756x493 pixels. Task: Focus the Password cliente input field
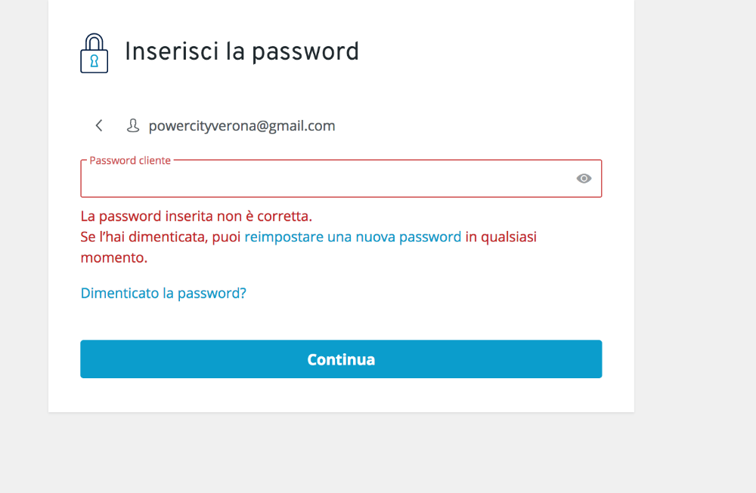click(x=341, y=179)
